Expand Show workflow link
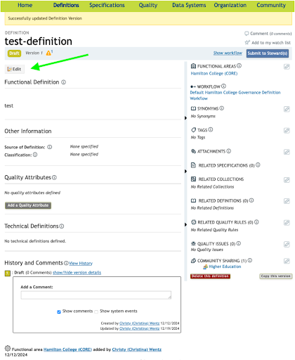This screenshot has height=360, width=295. click(x=228, y=53)
